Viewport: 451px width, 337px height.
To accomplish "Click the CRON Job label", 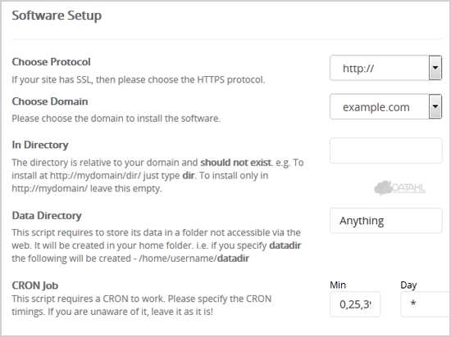I will tap(35, 285).
